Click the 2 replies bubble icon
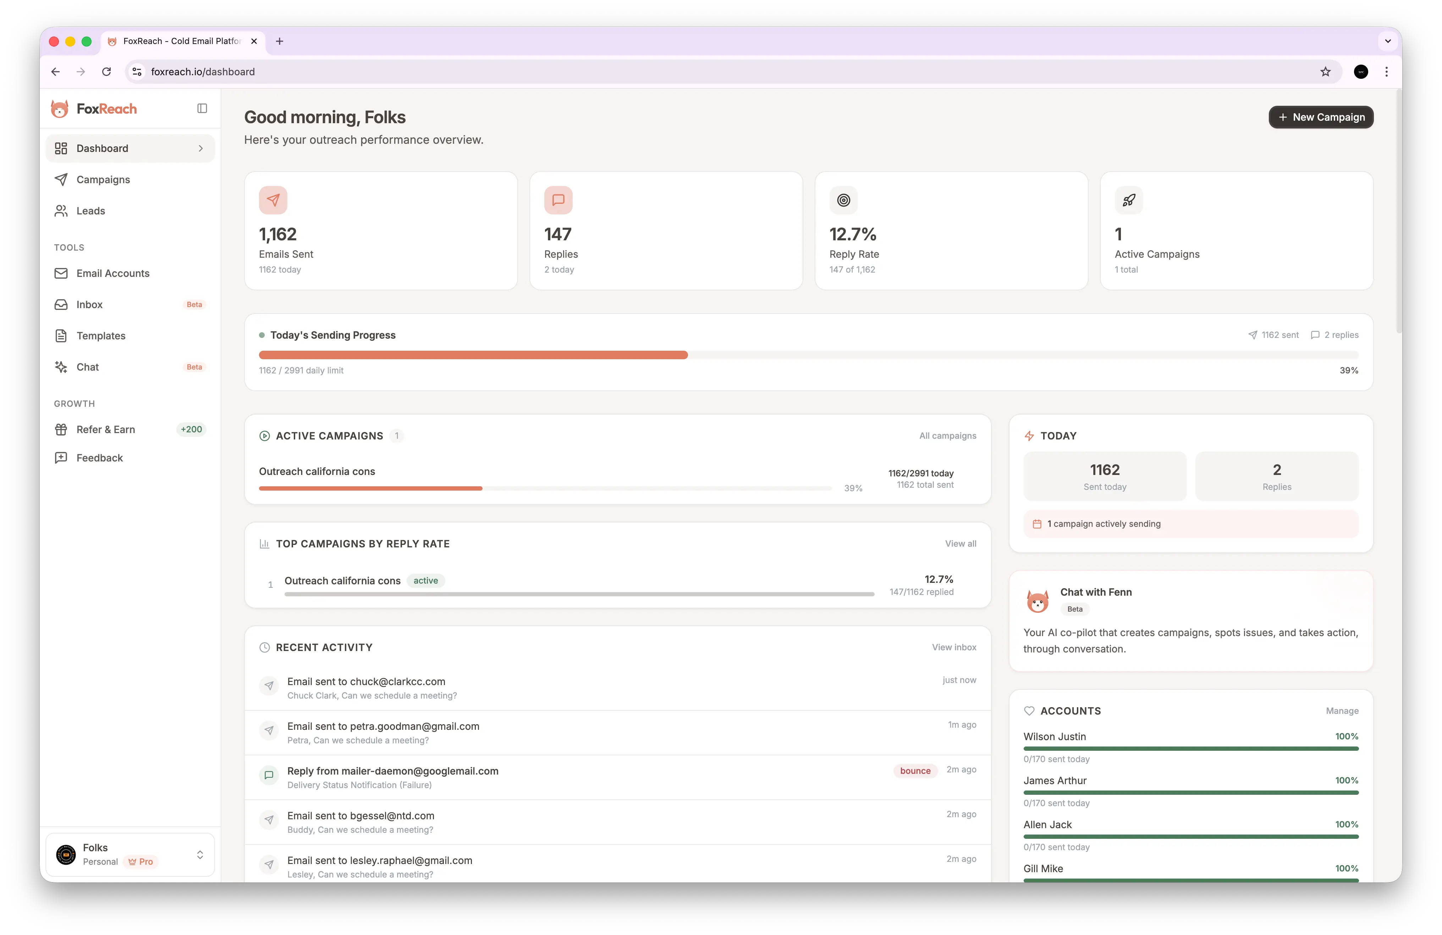Image resolution: width=1442 pixels, height=935 pixels. click(x=1315, y=335)
